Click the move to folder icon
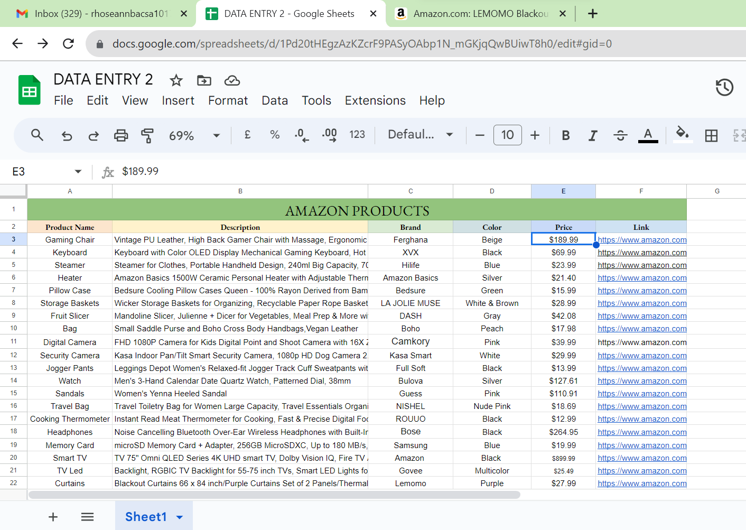The width and height of the screenshot is (746, 530). (204, 80)
